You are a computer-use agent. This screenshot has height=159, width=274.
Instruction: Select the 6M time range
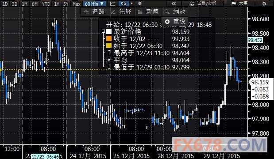[35, 4]
